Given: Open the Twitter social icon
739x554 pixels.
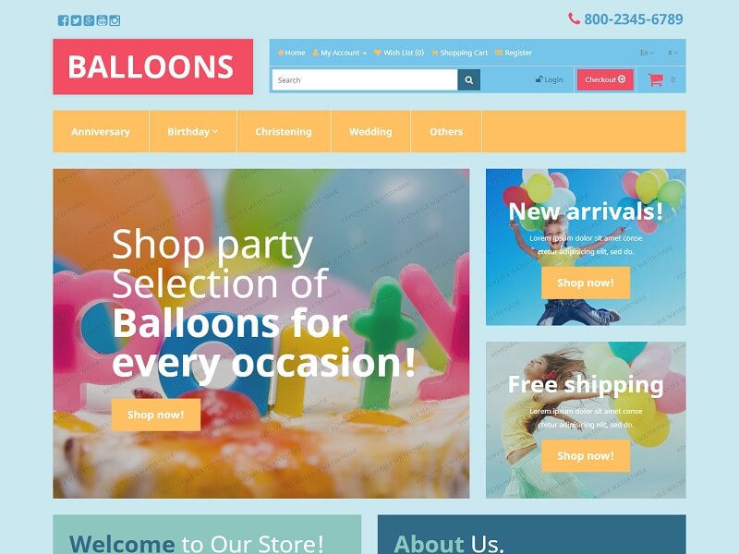Looking at the screenshot, I should (76, 20).
